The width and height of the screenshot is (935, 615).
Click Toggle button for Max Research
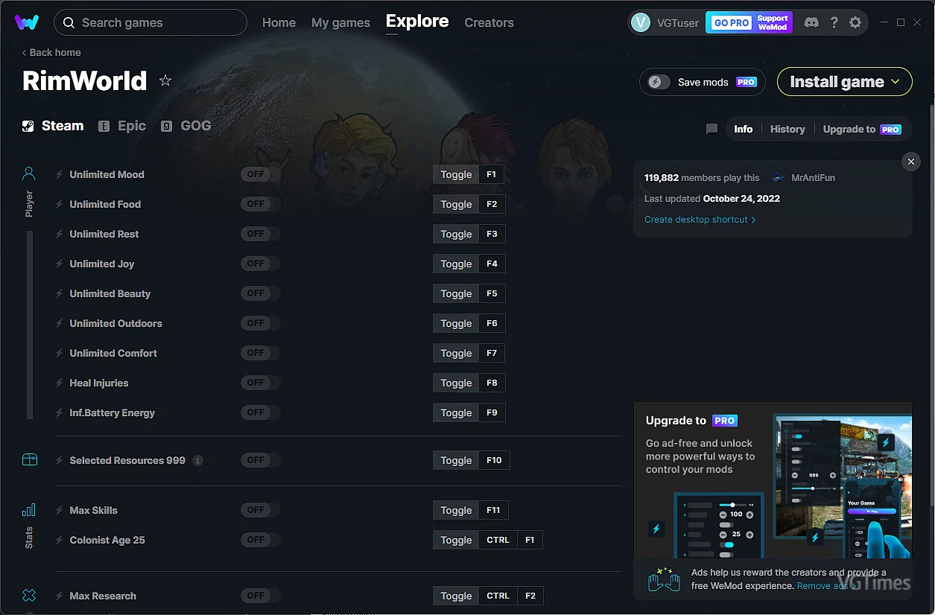click(x=456, y=596)
